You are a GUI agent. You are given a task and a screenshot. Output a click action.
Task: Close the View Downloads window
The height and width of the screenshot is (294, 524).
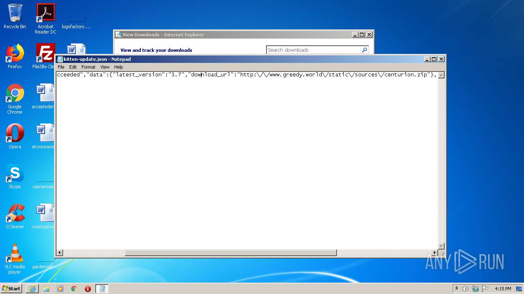[x=369, y=35]
